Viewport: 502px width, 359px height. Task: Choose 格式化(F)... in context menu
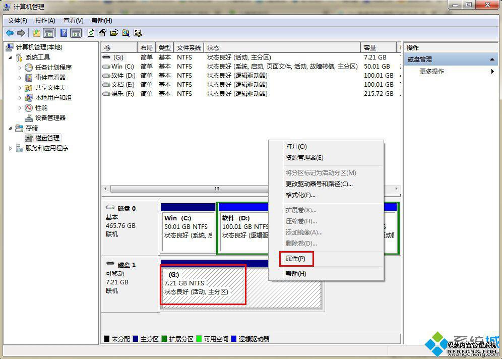tap(326, 195)
